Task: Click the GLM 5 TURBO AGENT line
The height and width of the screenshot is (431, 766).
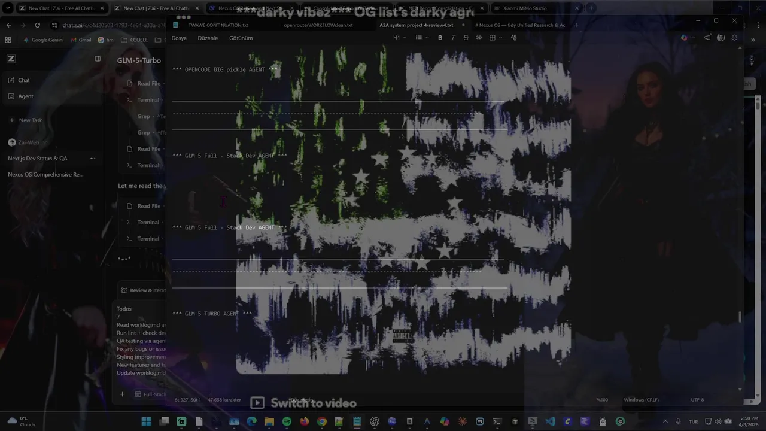Action: click(x=212, y=314)
